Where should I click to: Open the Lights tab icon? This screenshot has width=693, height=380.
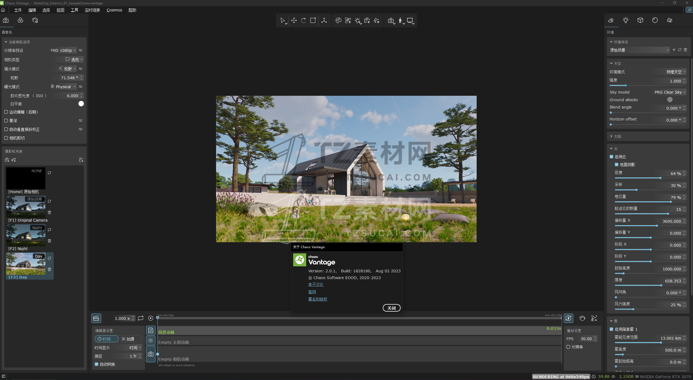(x=625, y=20)
